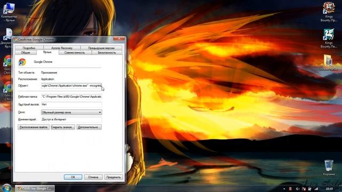Open the Дополнительно advanced options
The width and height of the screenshot is (342, 192).
coord(89,127)
